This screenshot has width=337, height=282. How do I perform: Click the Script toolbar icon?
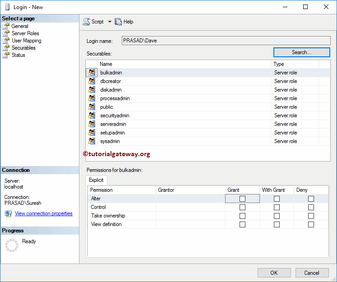click(86, 22)
